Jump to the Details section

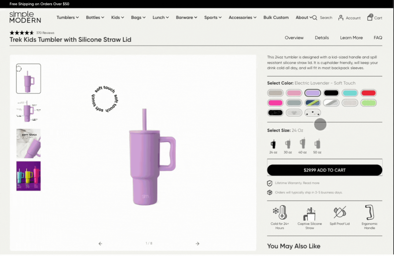click(322, 38)
